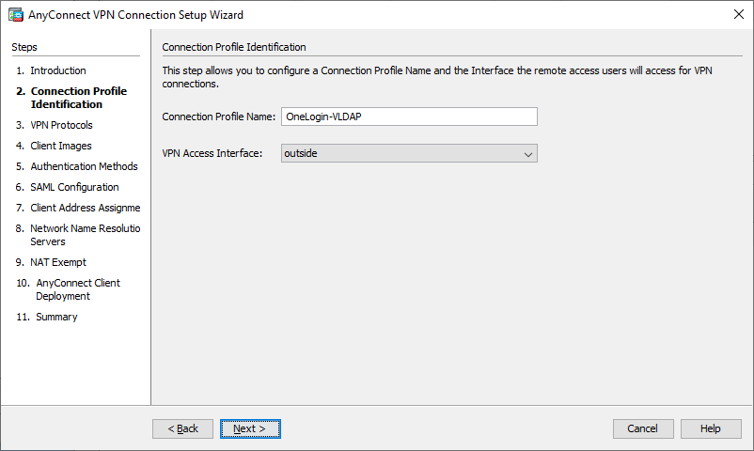Click the step description paragraph text
This screenshot has width=754, height=451.
point(437,77)
